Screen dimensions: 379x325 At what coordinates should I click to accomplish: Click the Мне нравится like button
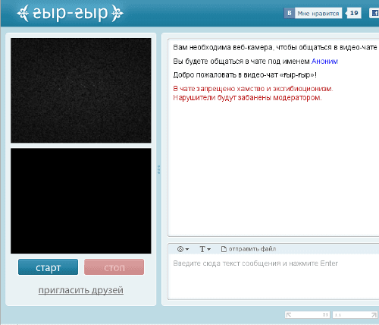click(318, 14)
